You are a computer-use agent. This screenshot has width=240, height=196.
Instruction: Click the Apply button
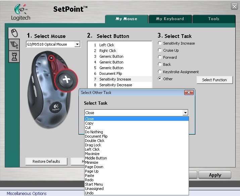215,175
